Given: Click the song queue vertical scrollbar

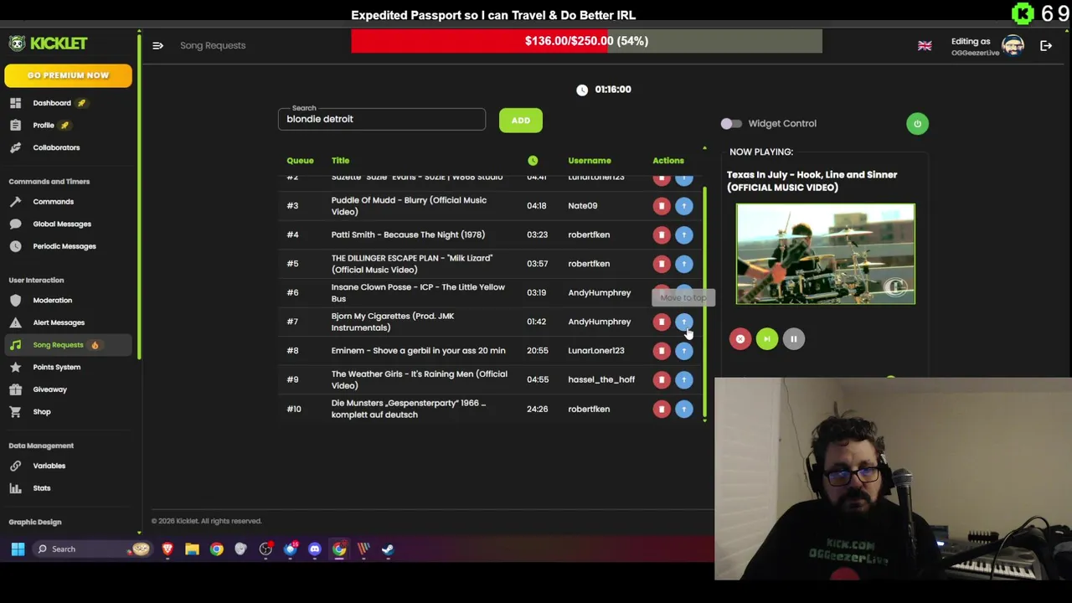Looking at the screenshot, I should point(704,301).
